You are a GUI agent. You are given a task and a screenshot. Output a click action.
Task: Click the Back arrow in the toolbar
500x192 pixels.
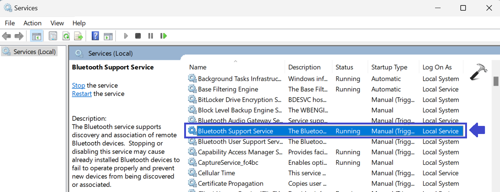tap(7, 36)
